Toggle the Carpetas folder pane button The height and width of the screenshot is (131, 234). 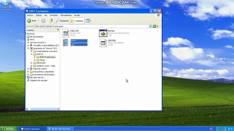coord(77,21)
